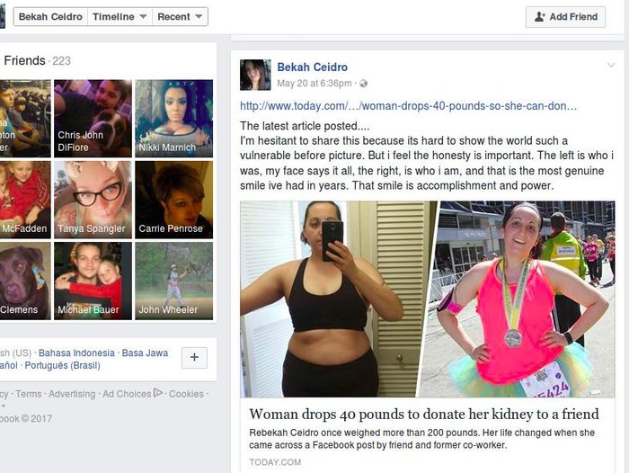Open the today.com article link URL
The width and height of the screenshot is (629, 473).
pyautogui.click(x=408, y=106)
